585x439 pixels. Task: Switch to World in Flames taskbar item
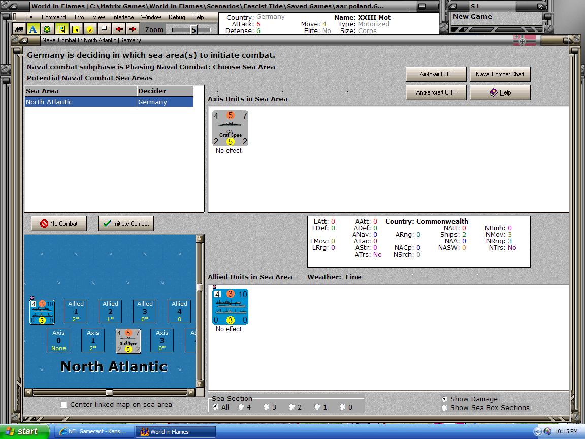(x=175, y=431)
